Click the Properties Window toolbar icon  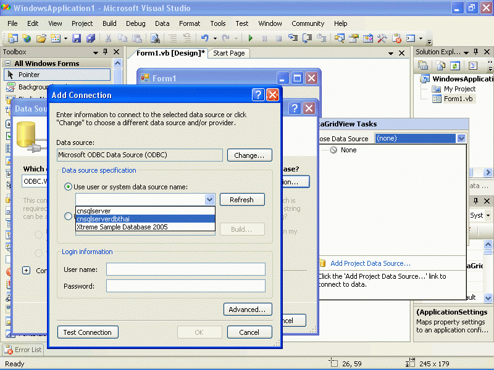[354, 38]
